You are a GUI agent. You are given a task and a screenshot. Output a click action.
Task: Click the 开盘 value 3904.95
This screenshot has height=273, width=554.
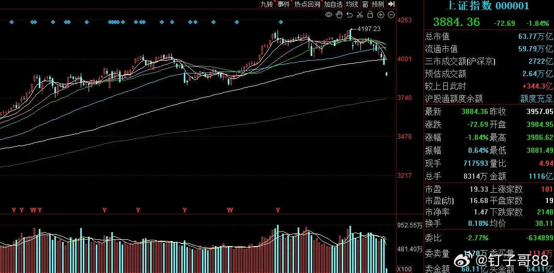(540, 125)
